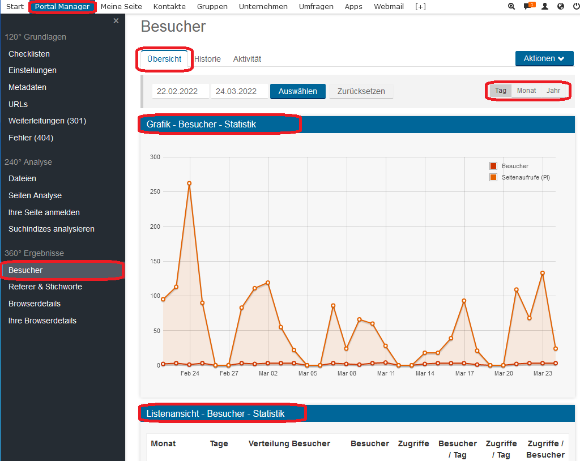
Task: Click the Tage column header in the table
Action: [x=219, y=443]
